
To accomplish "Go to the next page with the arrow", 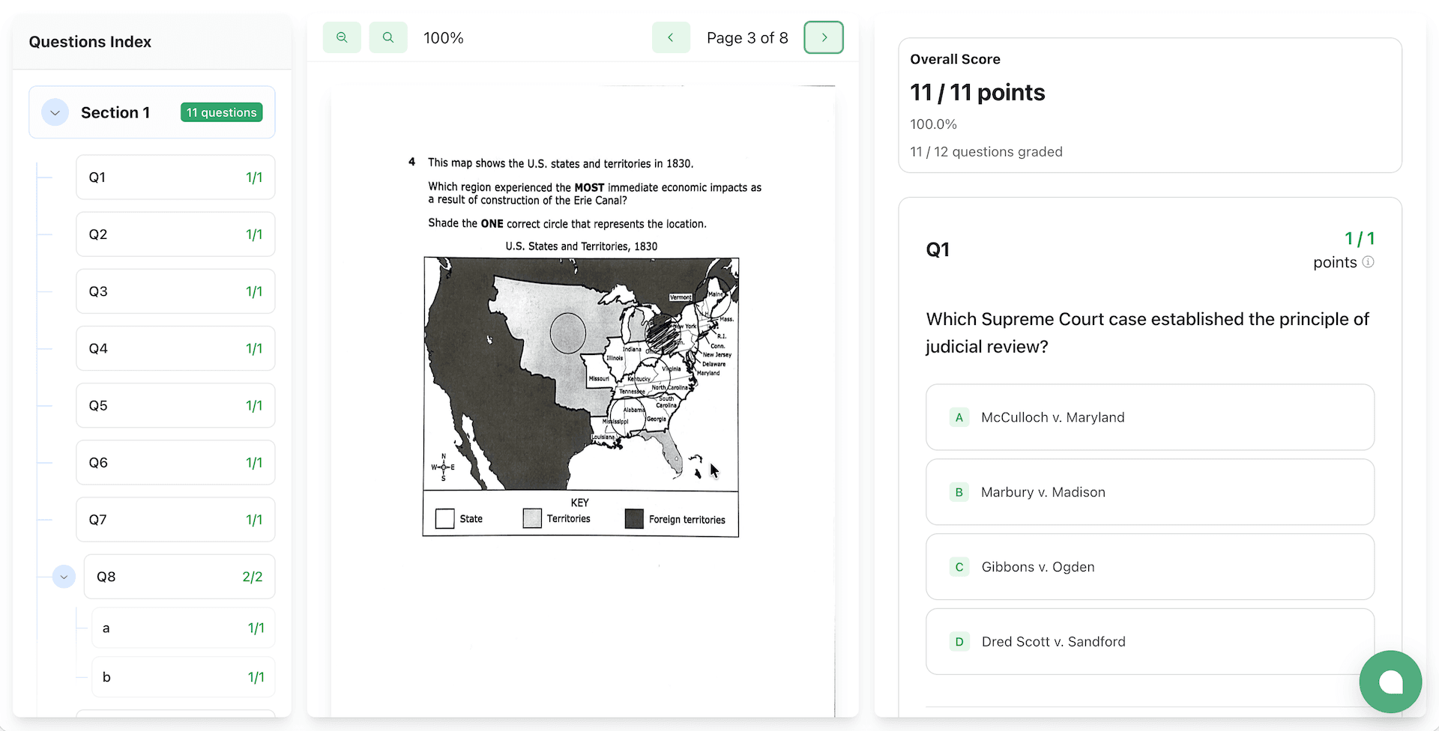I will 823,37.
